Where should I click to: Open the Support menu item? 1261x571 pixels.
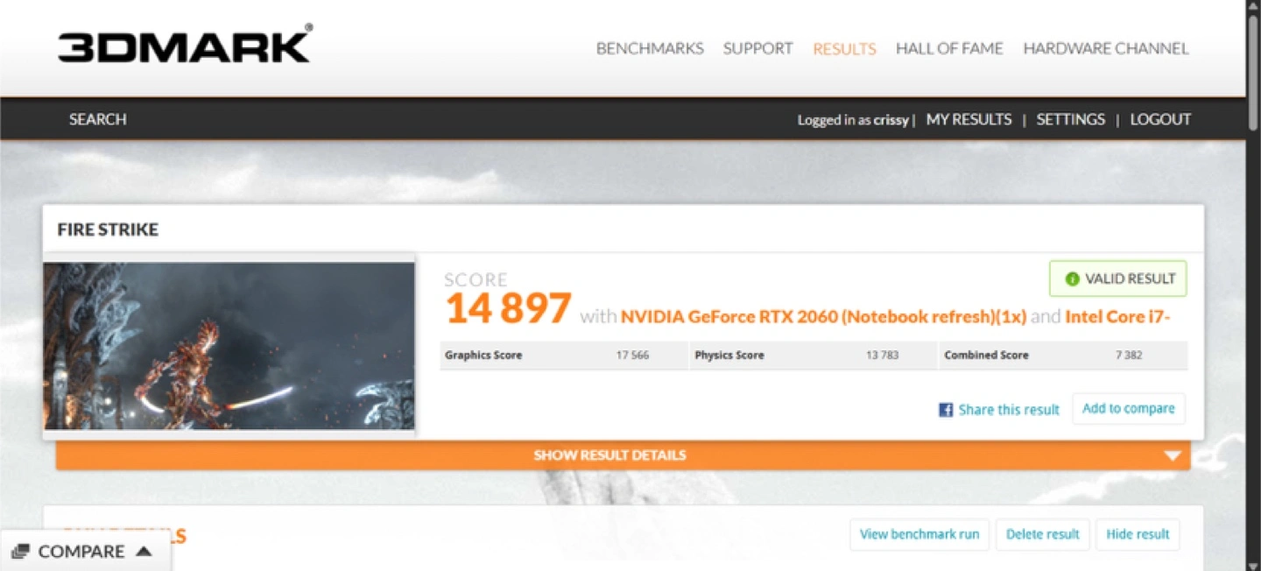757,49
